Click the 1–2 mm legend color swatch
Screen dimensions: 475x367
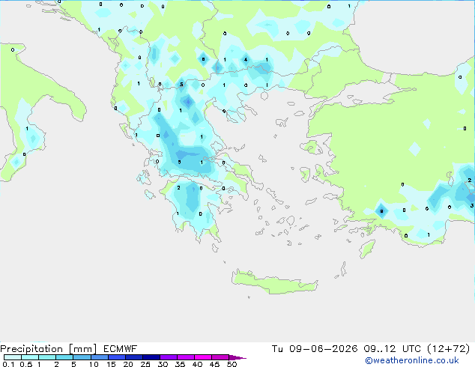click(x=47, y=357)
